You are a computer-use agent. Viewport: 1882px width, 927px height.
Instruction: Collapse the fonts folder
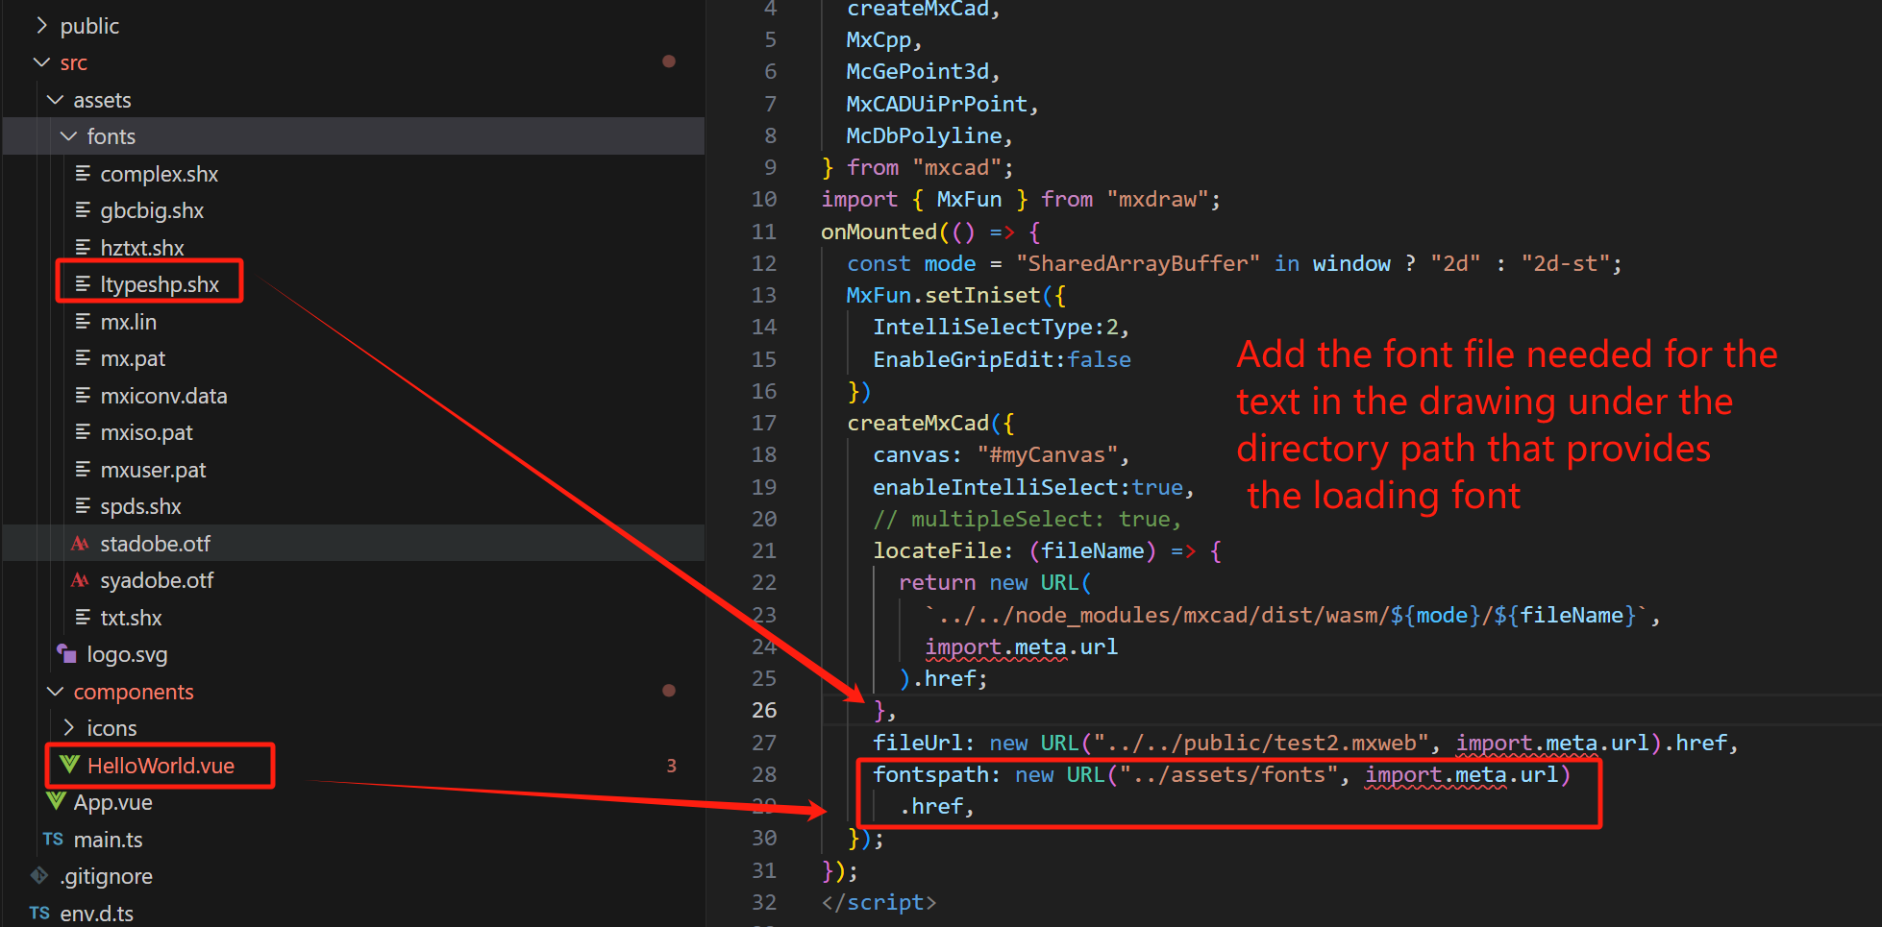pos(68,136)
